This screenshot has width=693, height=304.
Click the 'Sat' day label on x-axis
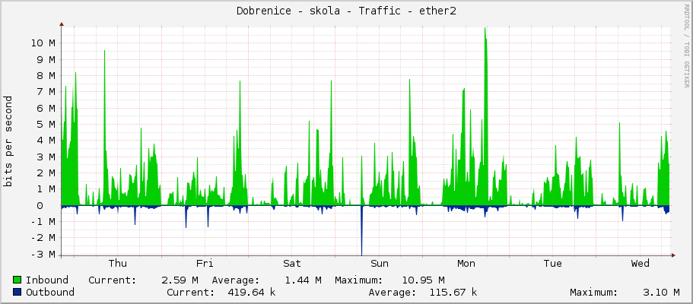291,264
